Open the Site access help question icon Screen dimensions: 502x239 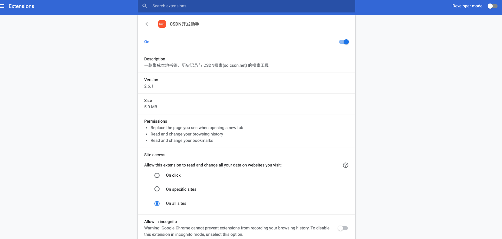coord(346,165)
